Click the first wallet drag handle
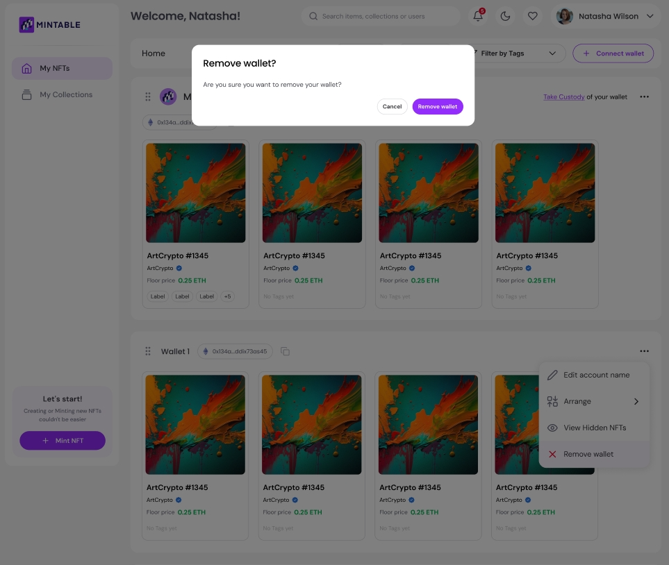 (148, 96)
